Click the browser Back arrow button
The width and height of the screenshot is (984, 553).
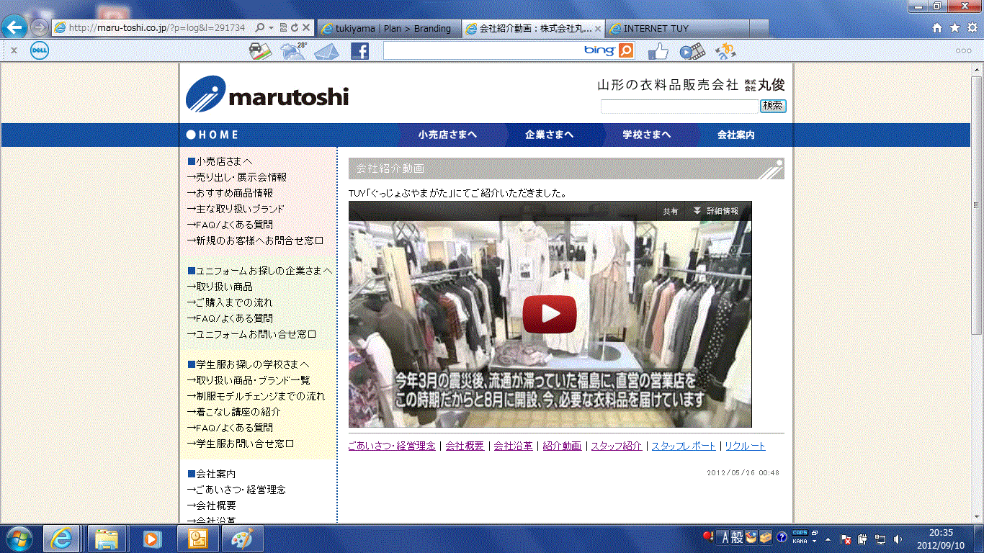15,28
